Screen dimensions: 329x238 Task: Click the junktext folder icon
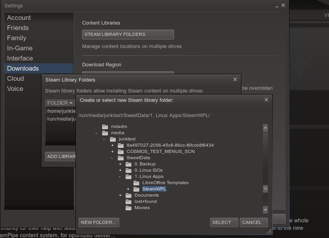pos(112,139)
